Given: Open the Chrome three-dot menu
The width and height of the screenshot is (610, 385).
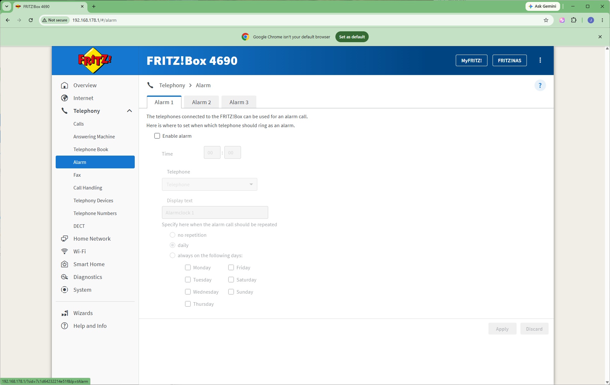Looking at the screenshot, I should (x=602, y=20).
